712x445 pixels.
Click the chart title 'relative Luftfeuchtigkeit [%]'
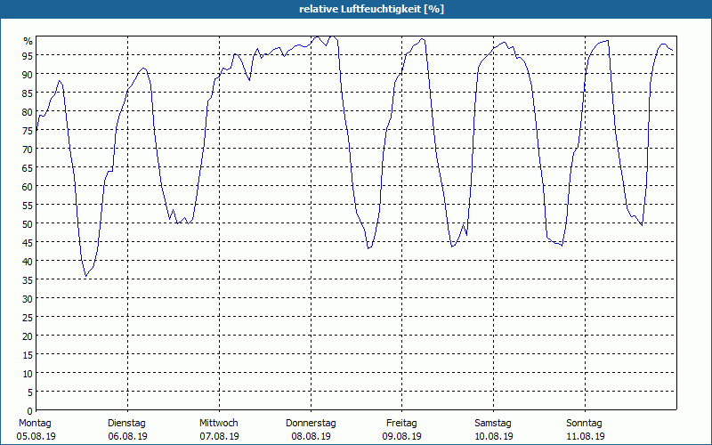point(371,9)
